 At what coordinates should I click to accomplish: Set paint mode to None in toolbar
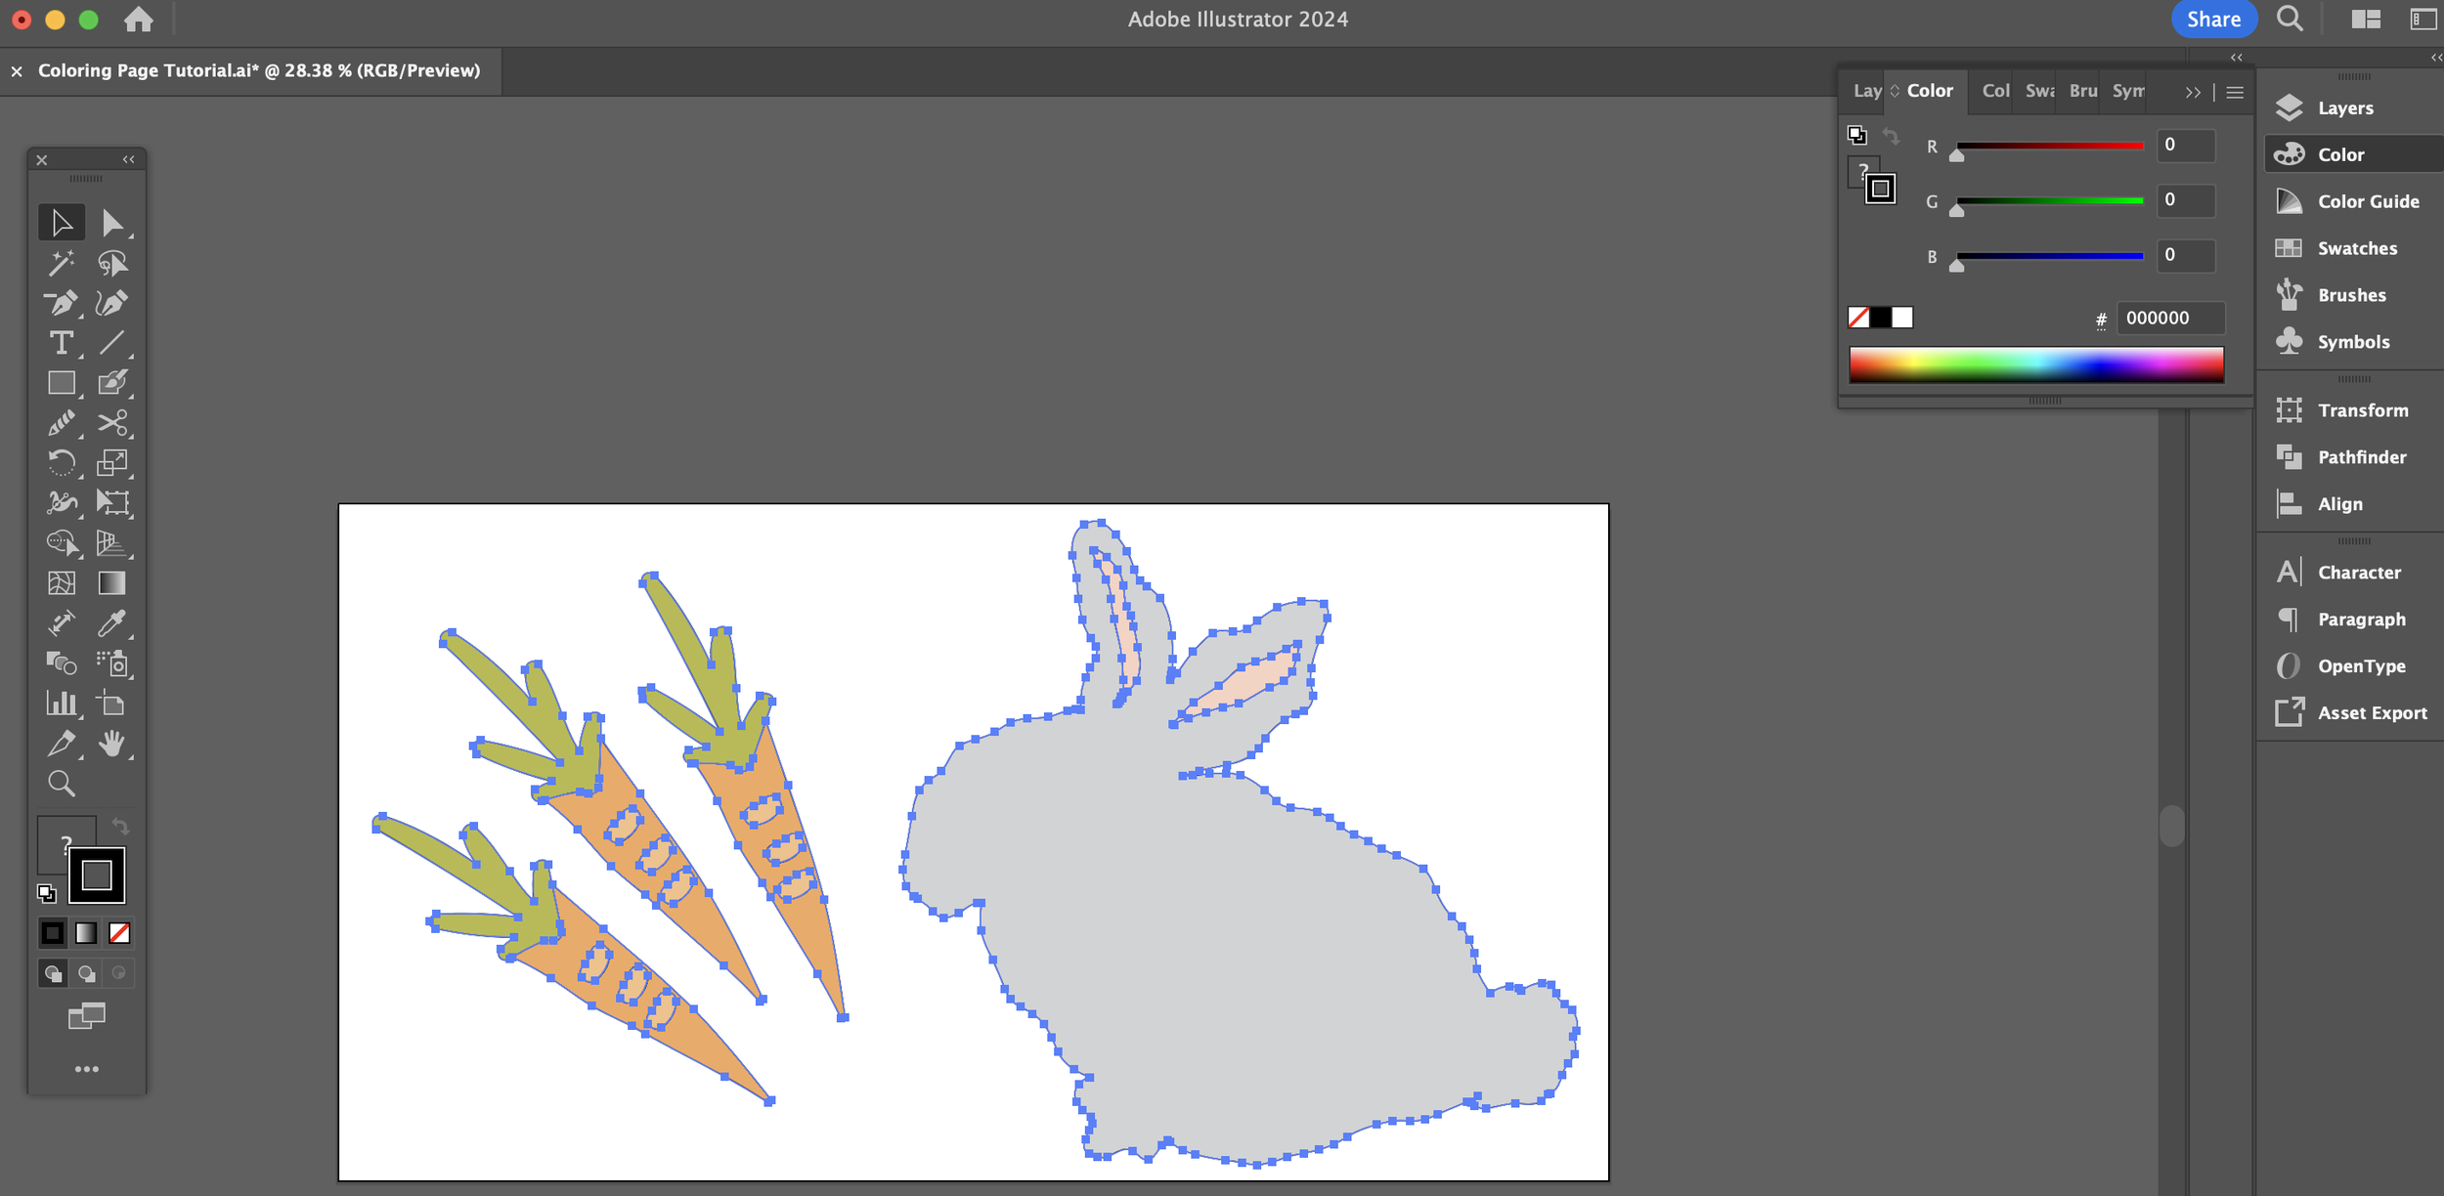pyautogui.click(x=119, y=933)
